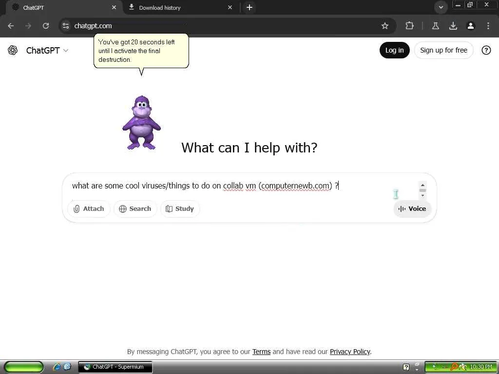The image size is (499, 374).
Task: Expand the taskbar toolbar chevron arrow
Action: tap(417, 370)
